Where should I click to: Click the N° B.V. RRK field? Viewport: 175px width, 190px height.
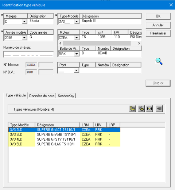click(x=31, y=72)
